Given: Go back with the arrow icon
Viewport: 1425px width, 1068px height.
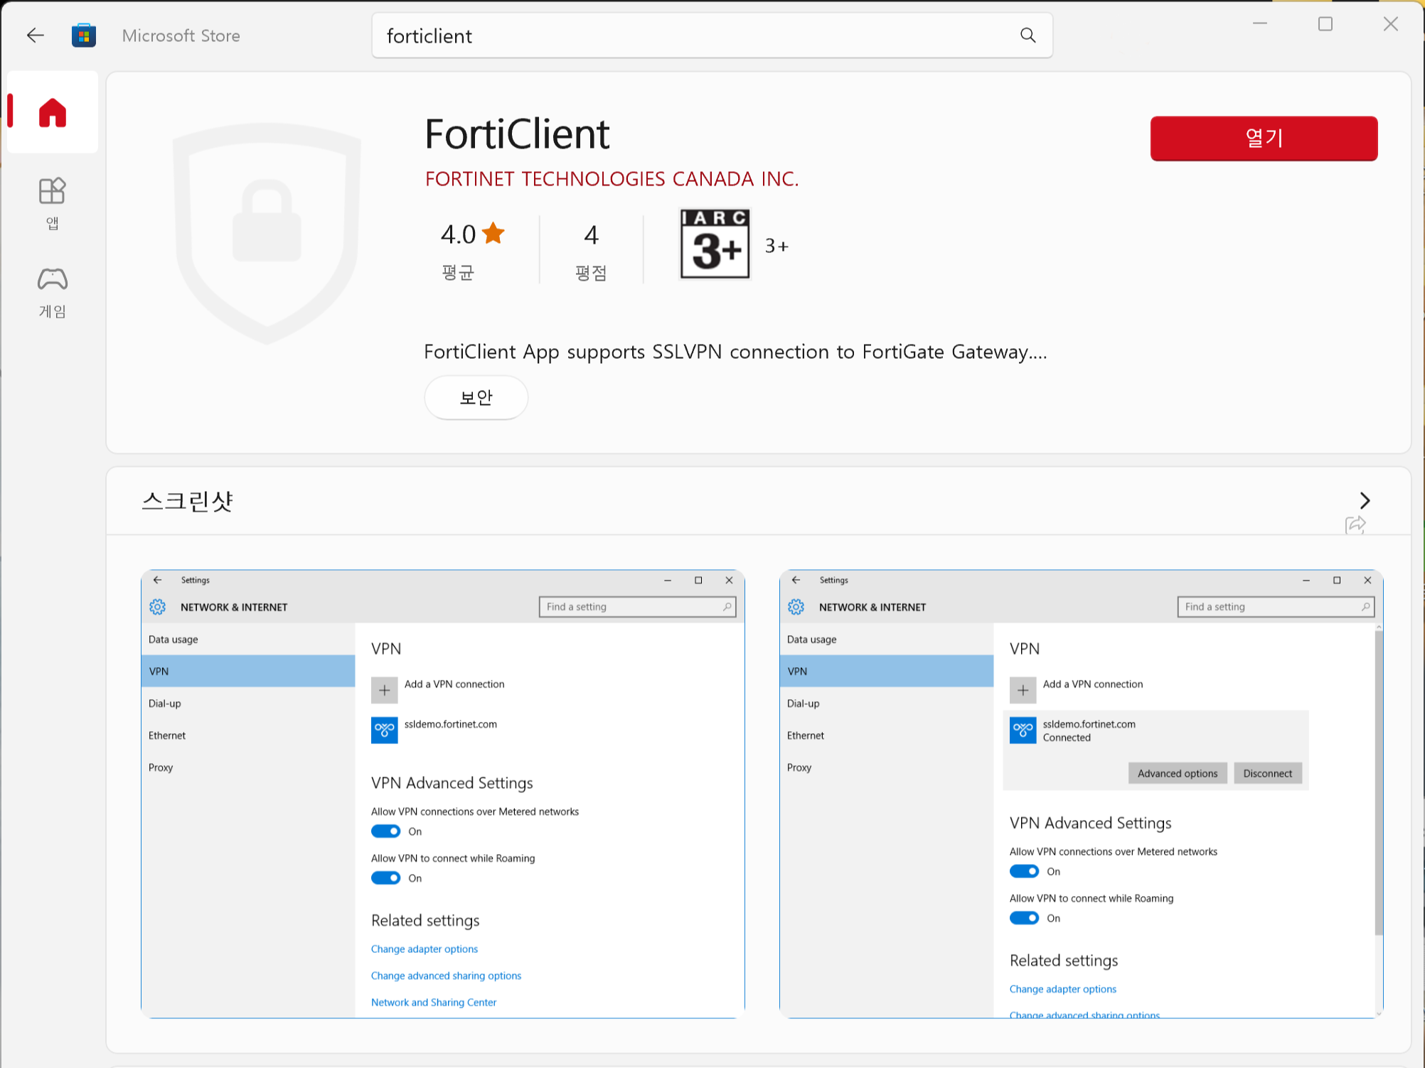Looking at the screenshot, I should click(35, 36).
